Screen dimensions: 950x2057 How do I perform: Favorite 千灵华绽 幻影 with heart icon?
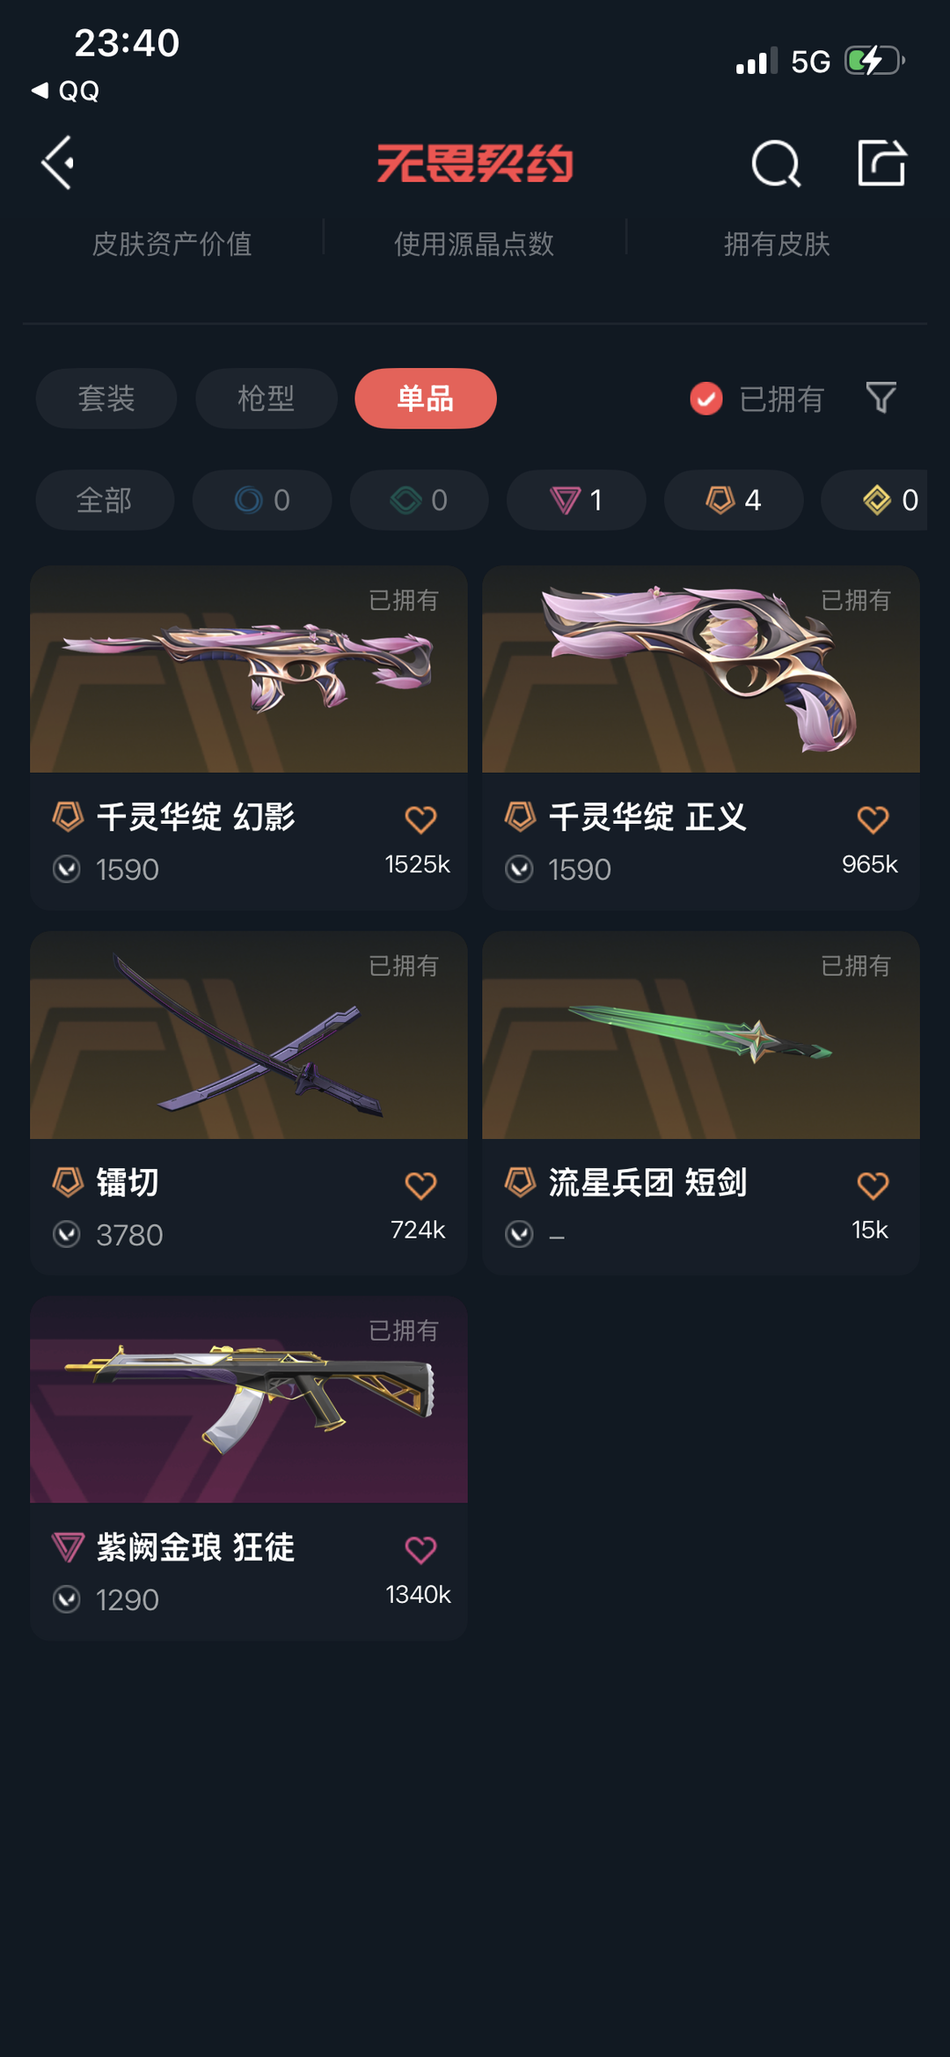[420, 819]
